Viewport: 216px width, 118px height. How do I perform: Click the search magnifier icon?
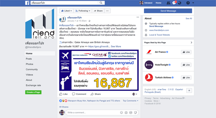click(x=101, y=3)
